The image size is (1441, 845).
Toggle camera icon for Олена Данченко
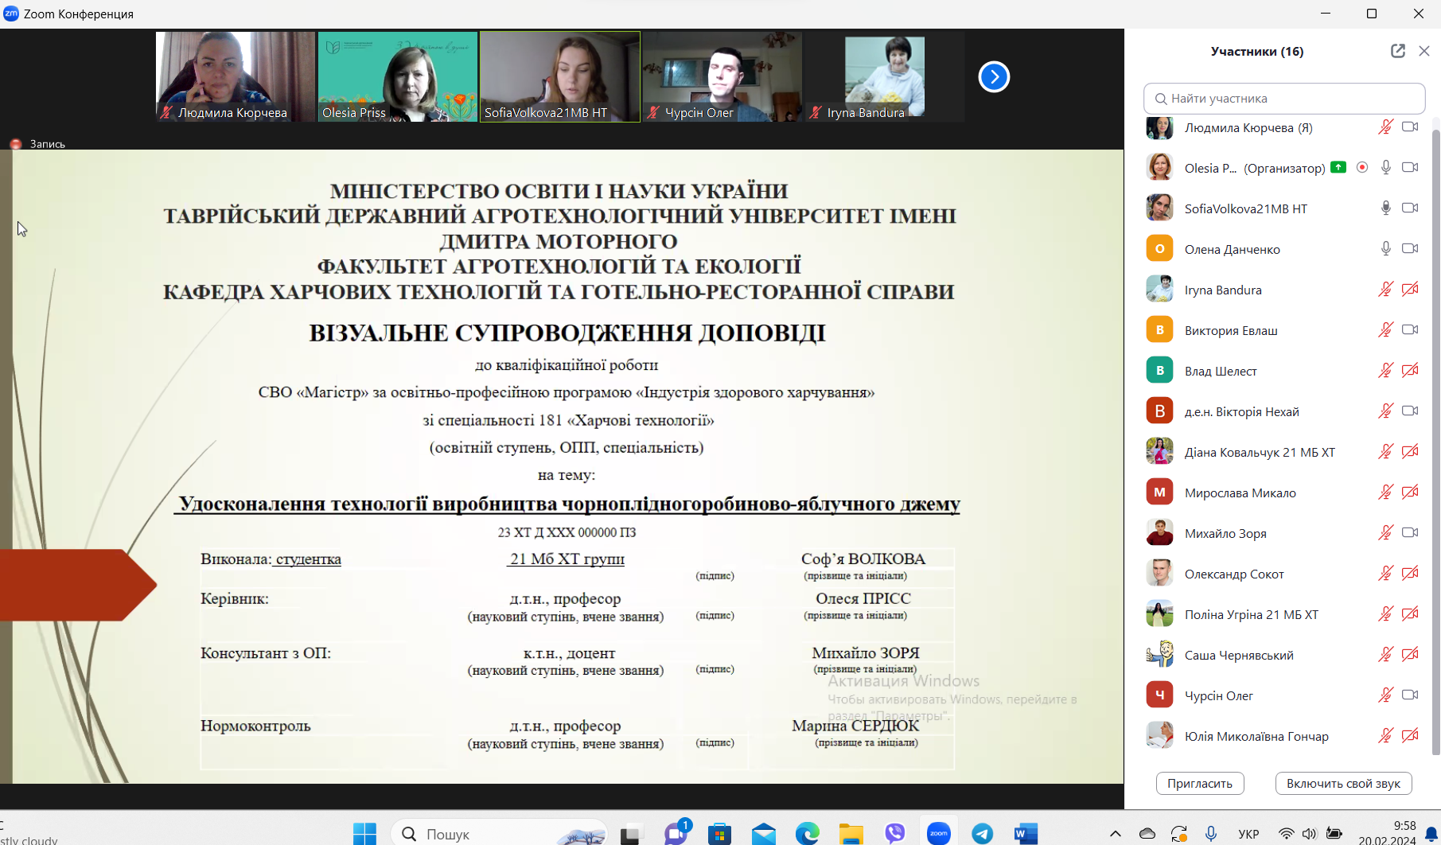click(1410, 249)
